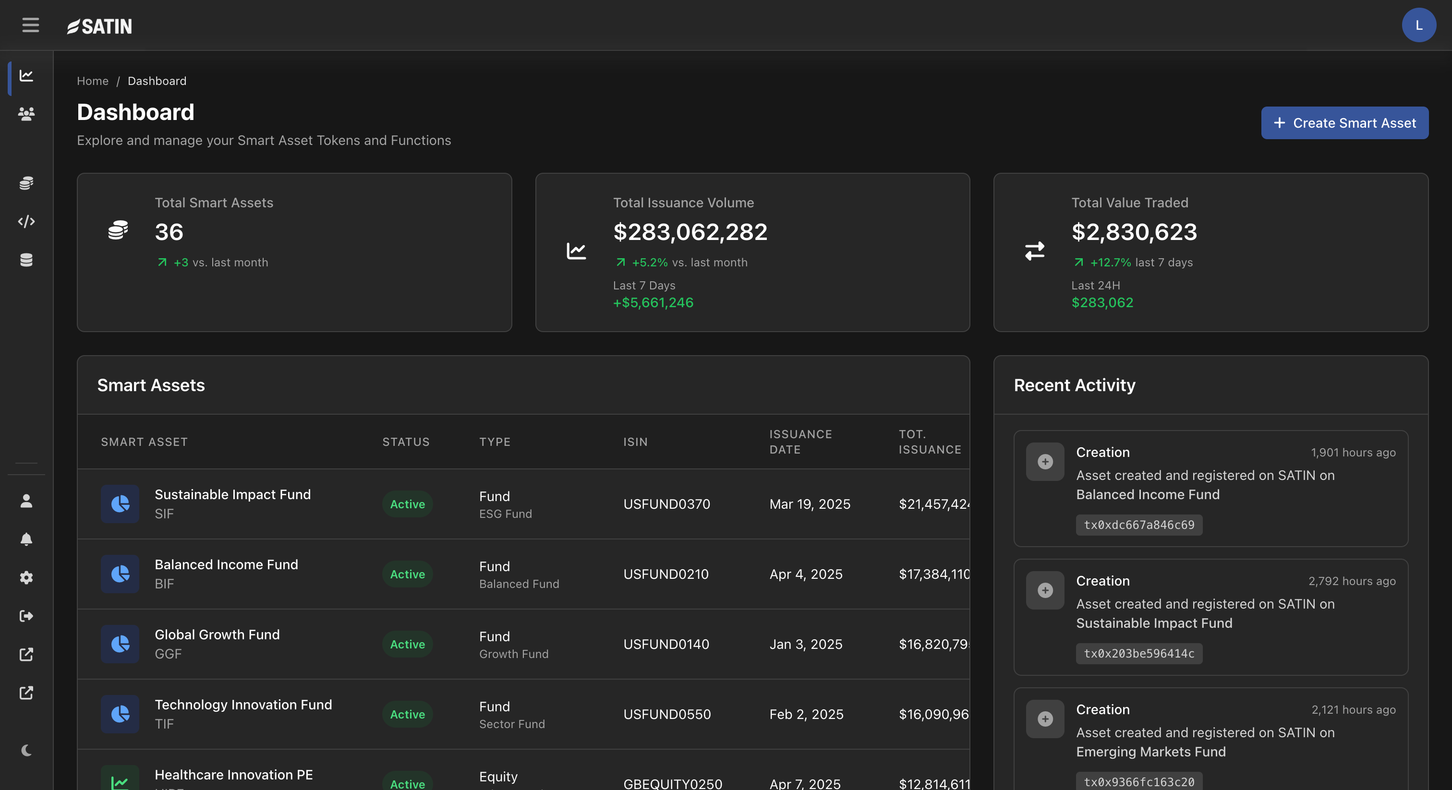Click the Recent Activity heading
Image resolution: width=1452 pixels, height=790 pixels.
(1074, 385)
